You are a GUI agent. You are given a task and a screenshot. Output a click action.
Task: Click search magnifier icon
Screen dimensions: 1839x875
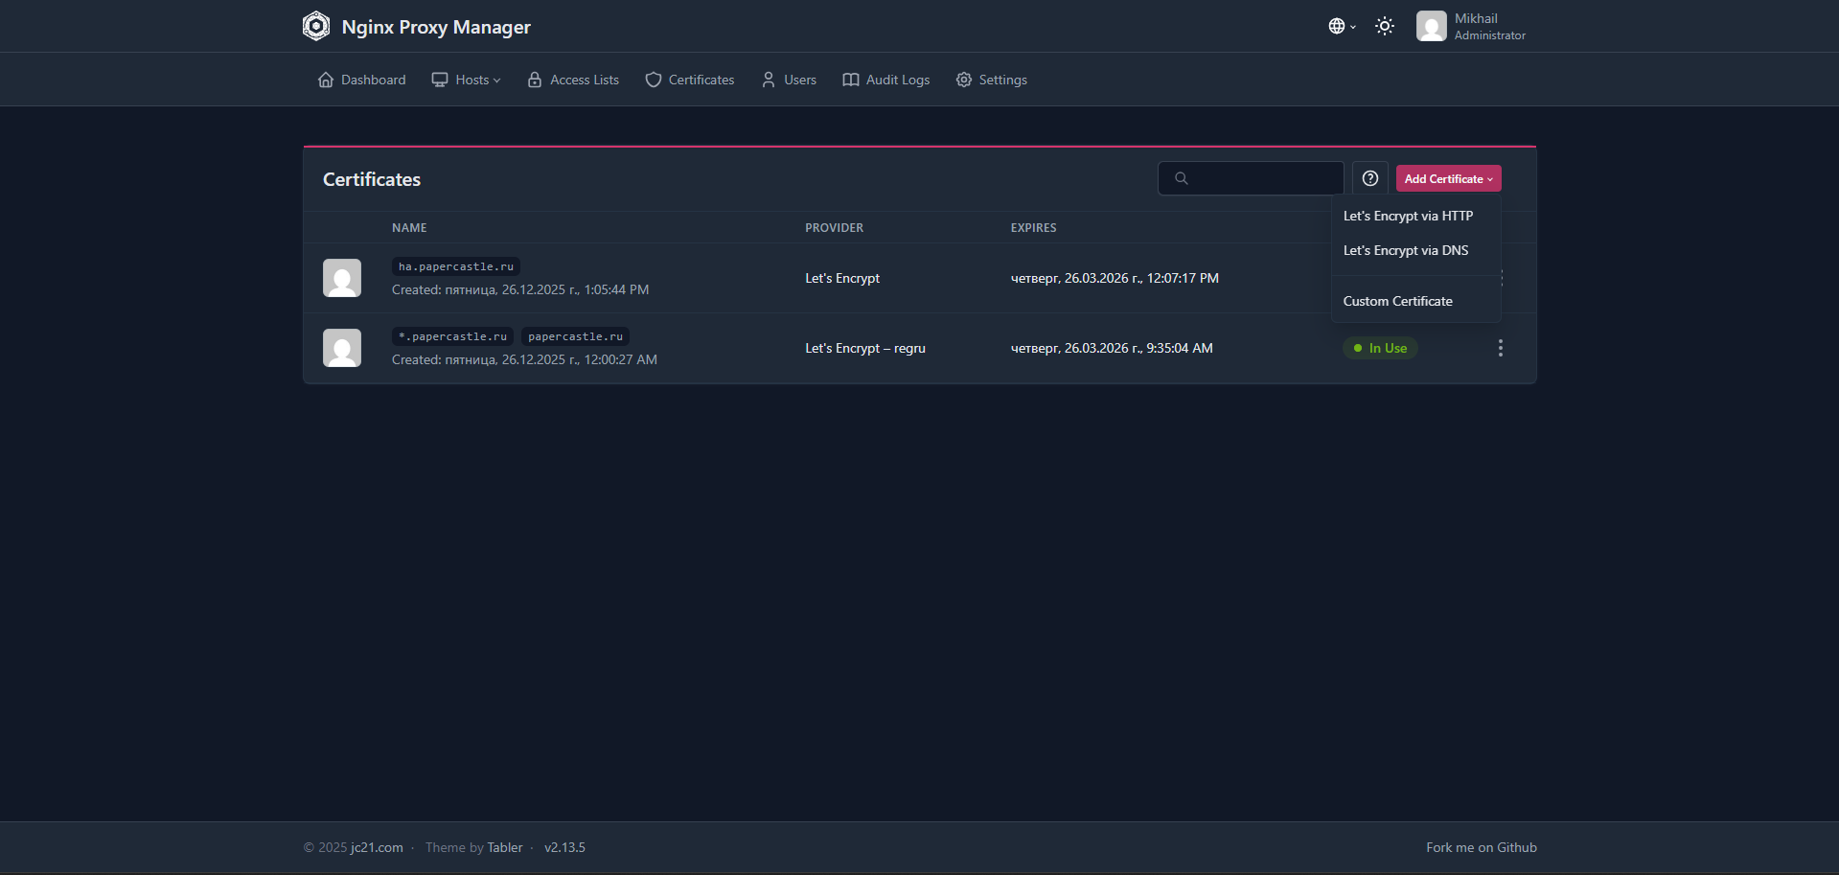1182,178
